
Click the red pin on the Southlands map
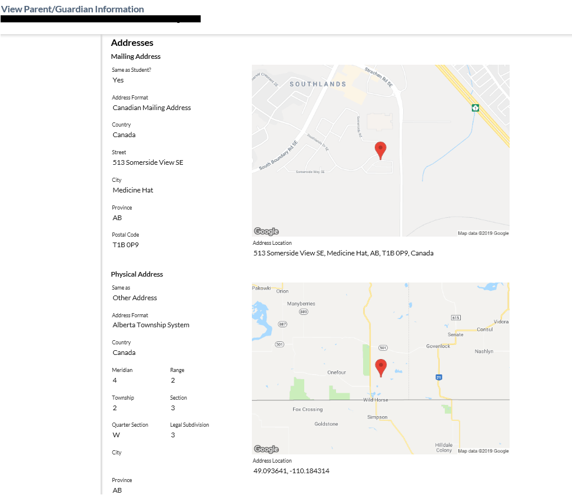[381, 150]
